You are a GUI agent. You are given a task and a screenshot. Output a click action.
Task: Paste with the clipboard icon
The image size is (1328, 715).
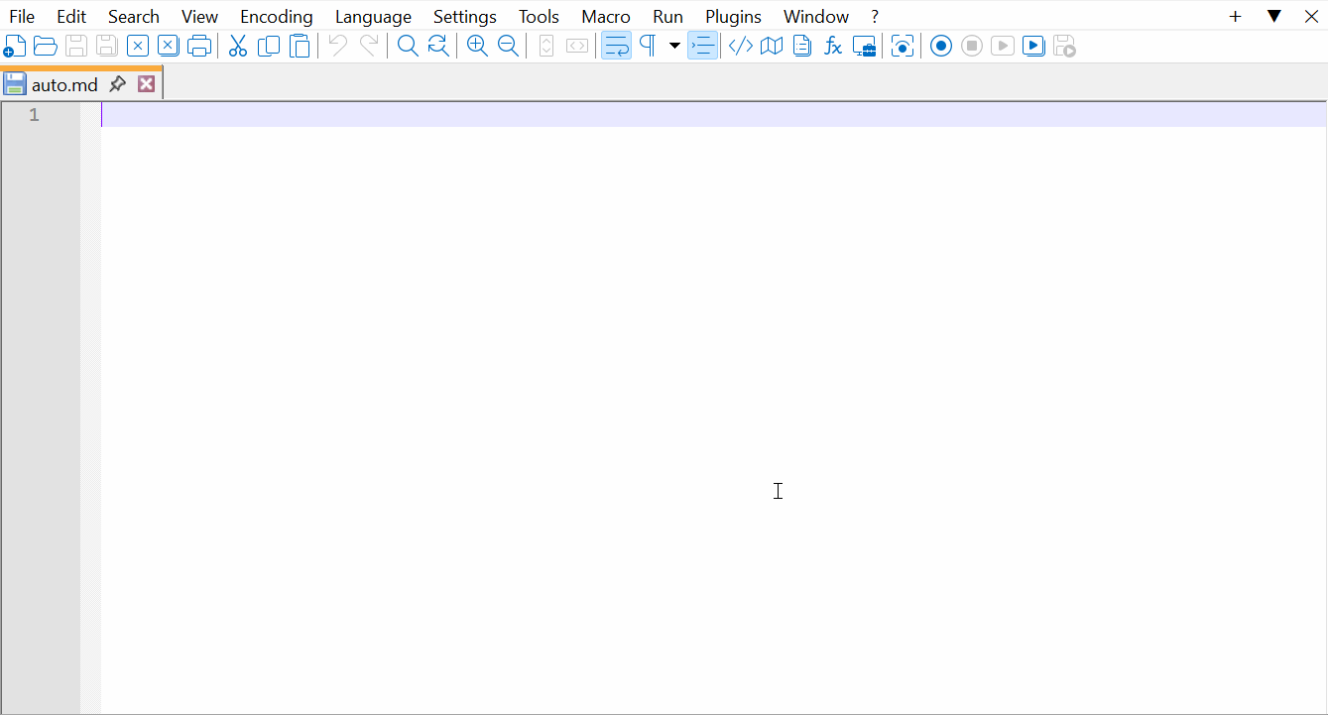pyautogui.click(x=300, y=46)
